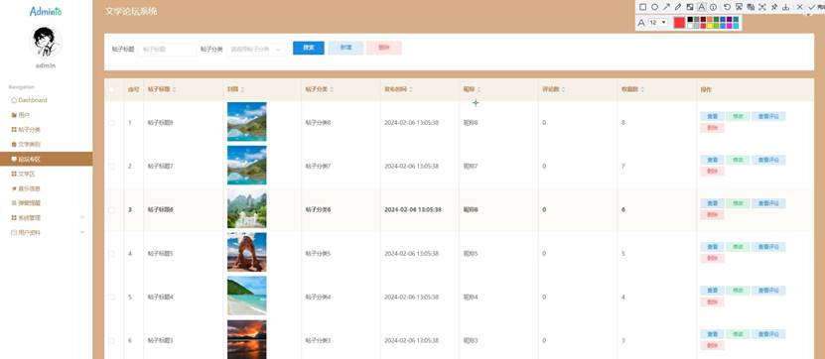Tick the checkbox for row 帖子标题6
This screenshot has width=825, height=359.
pyautogui.click(x=111, y=209)
